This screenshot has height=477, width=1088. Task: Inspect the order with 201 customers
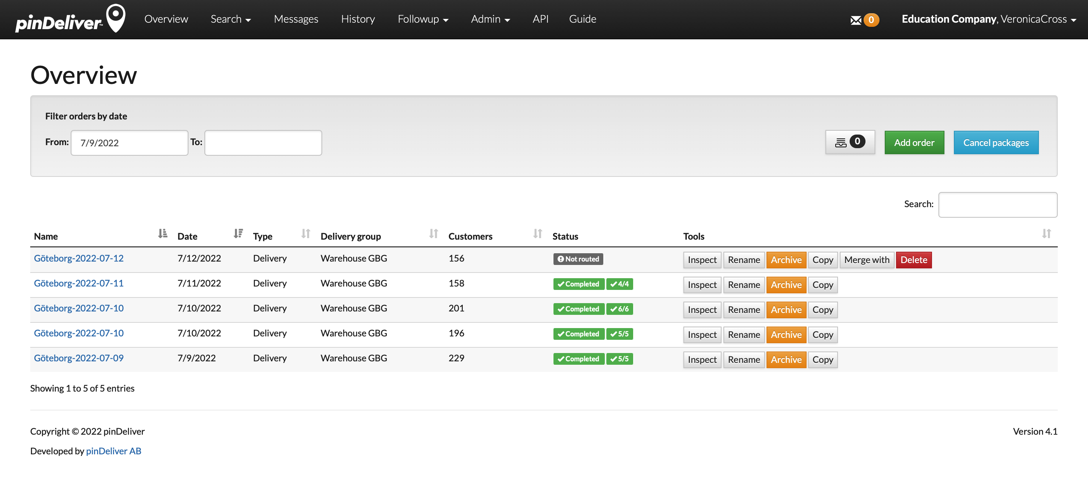click(x=702, y=310)
